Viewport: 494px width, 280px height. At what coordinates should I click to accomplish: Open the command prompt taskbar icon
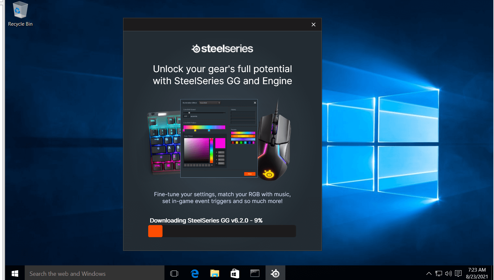255,274
